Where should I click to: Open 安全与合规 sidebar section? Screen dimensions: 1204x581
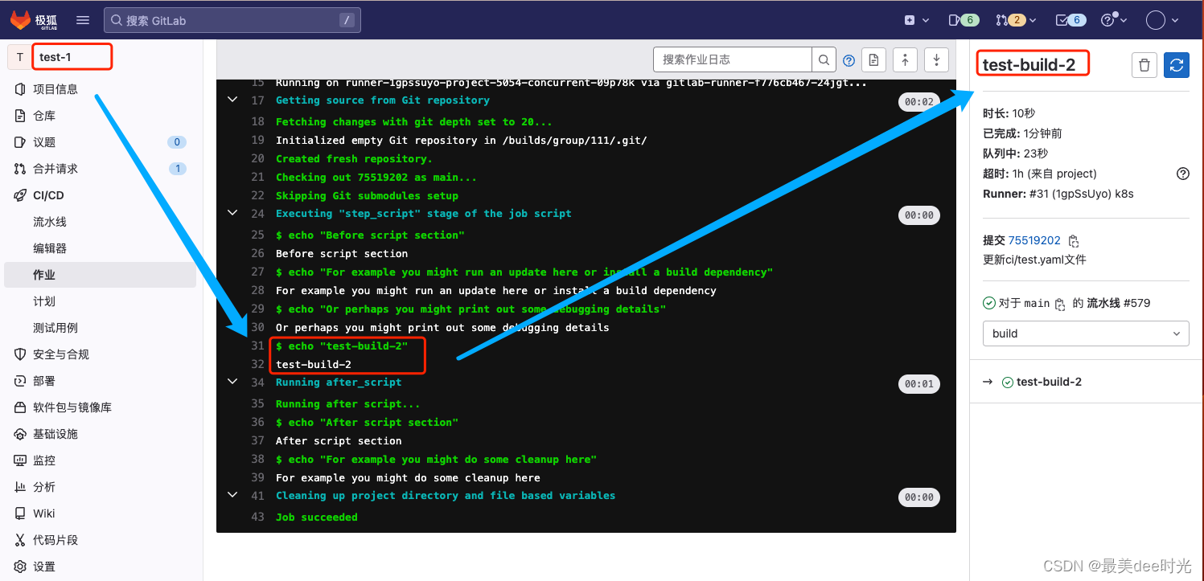(x=61, y=354)
